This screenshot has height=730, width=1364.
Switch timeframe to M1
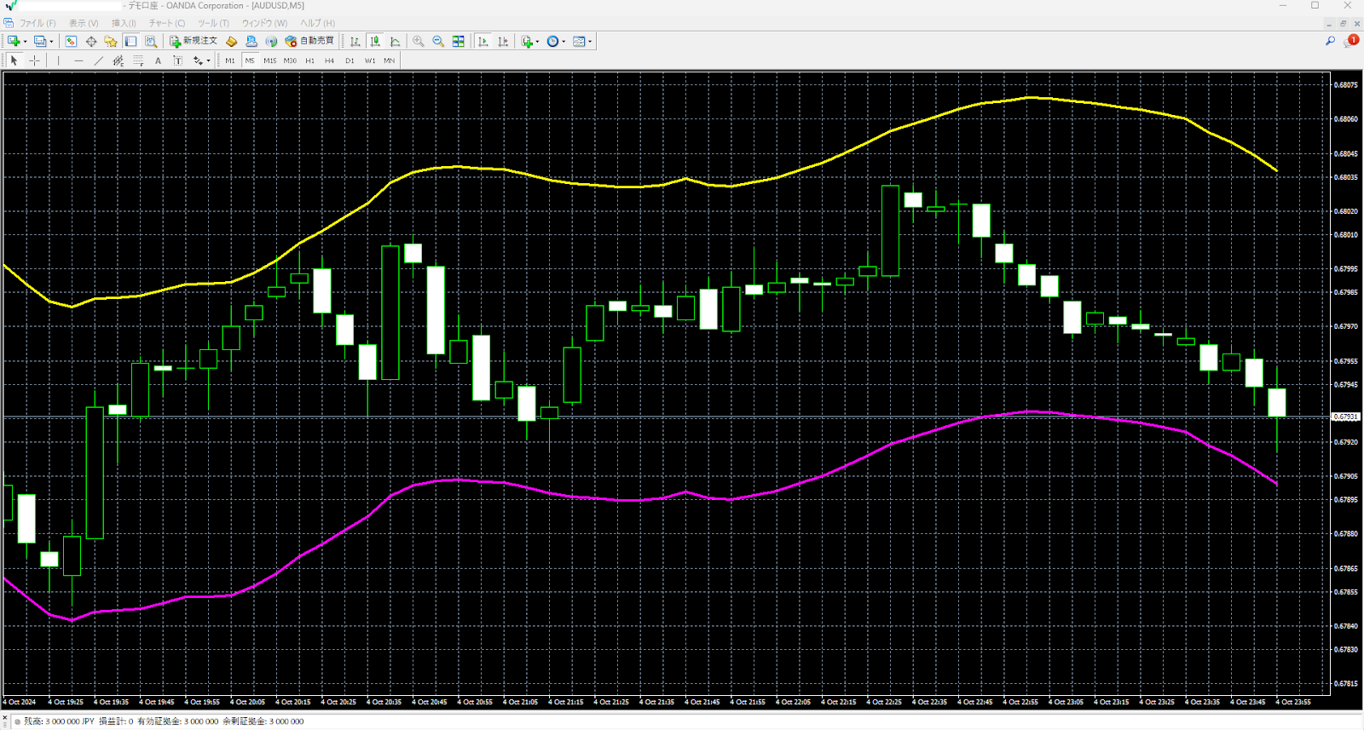point(229,60)
